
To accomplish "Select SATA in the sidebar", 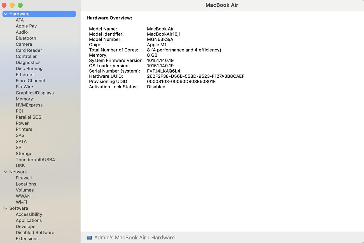I will [21, 141].
